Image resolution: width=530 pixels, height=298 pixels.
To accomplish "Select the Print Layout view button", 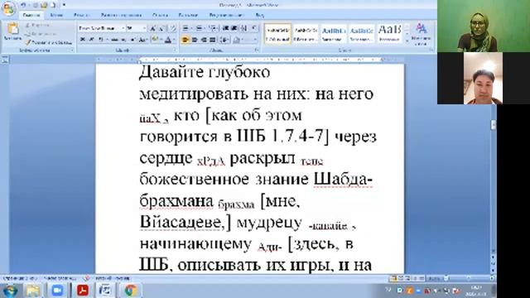I will [393, 278].
